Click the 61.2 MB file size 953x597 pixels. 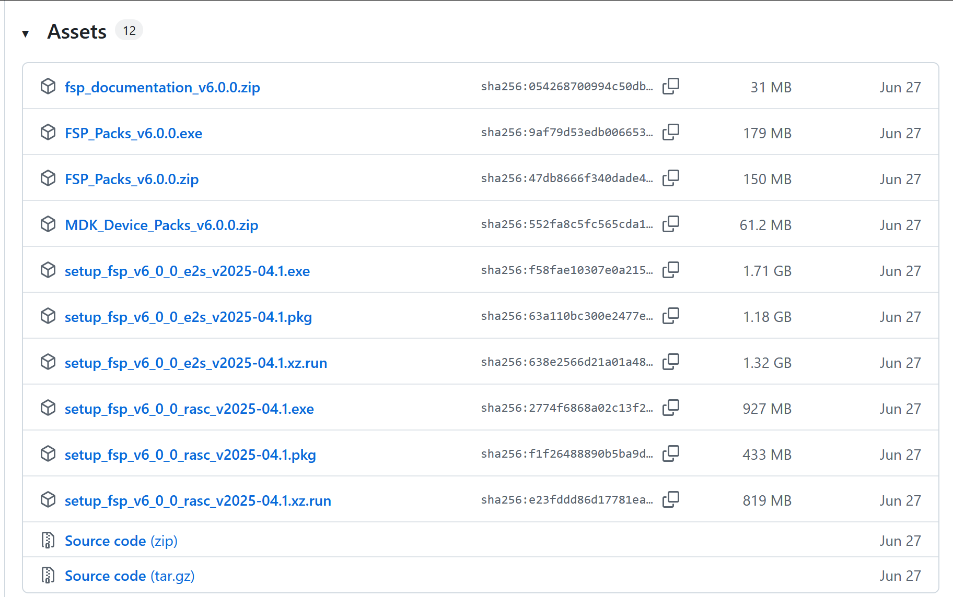(765, 225)
